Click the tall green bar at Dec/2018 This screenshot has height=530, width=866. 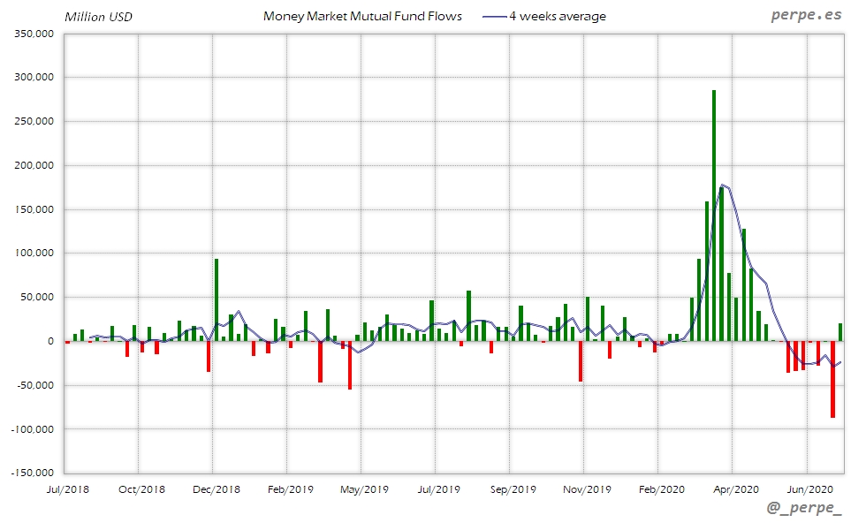(216, 300)
